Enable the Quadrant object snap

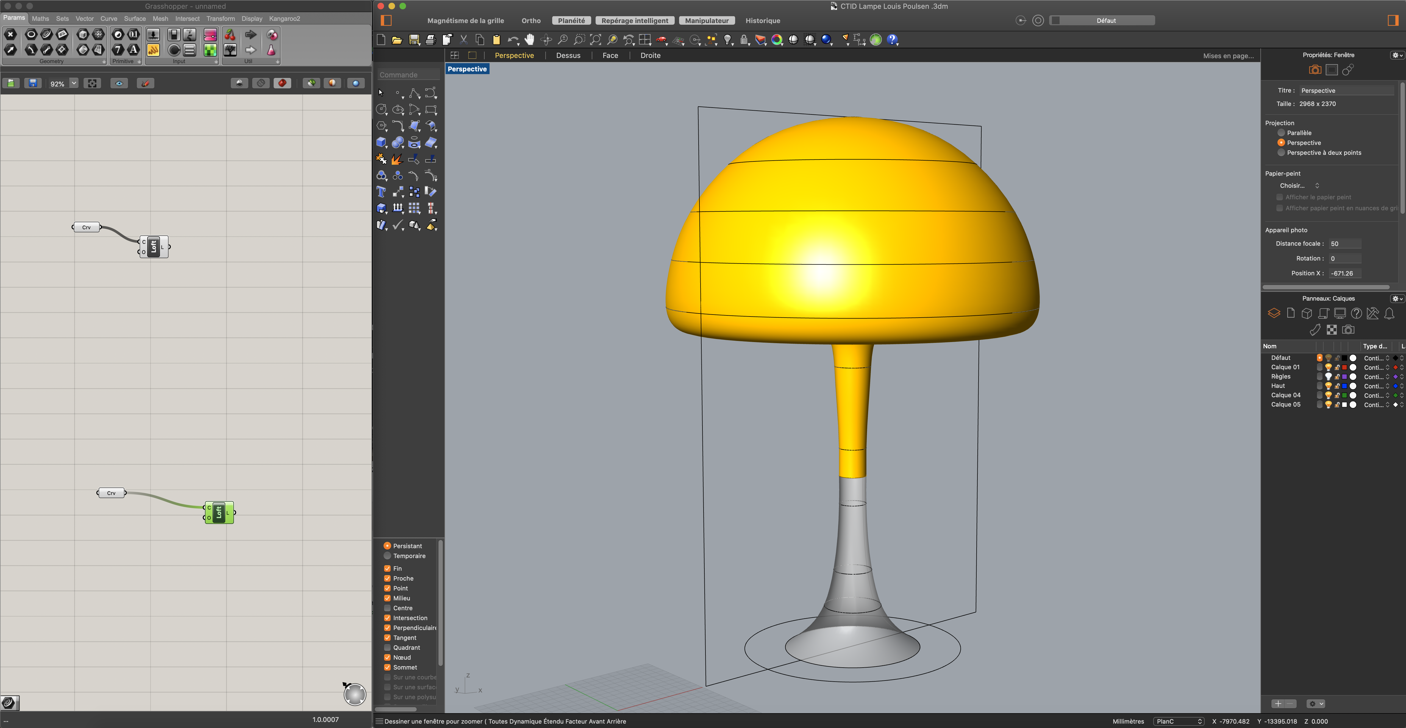387,647
